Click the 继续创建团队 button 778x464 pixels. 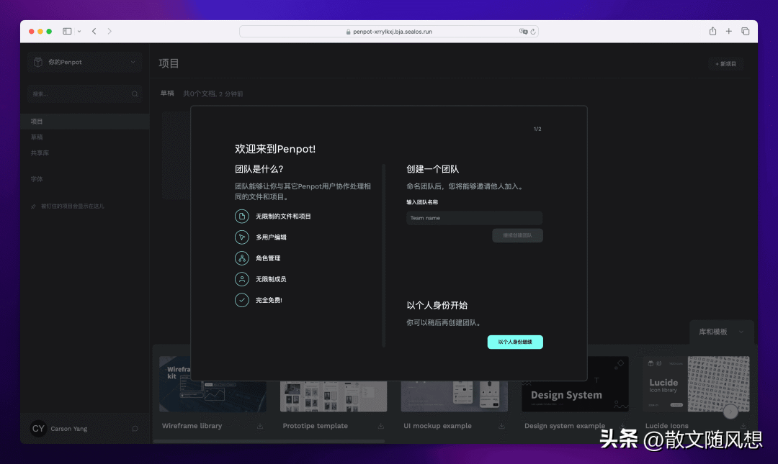(517, 235)
